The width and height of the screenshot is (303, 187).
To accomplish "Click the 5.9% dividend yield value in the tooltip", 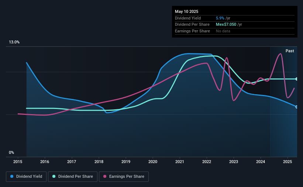I will click(x=220, y=18).
